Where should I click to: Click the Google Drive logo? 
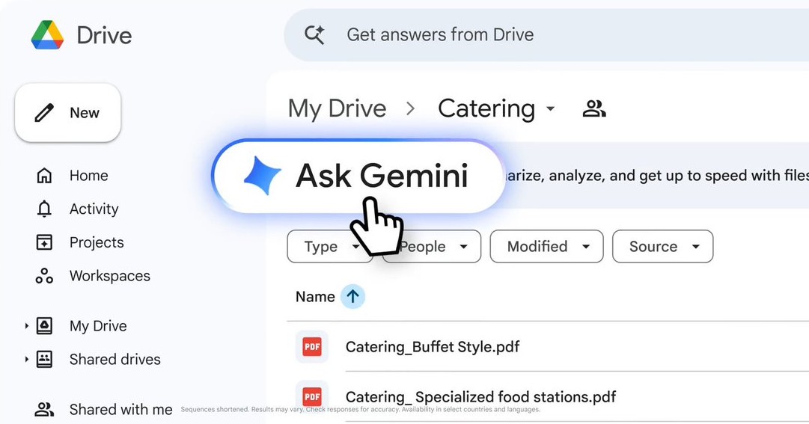tap(47, 35)
